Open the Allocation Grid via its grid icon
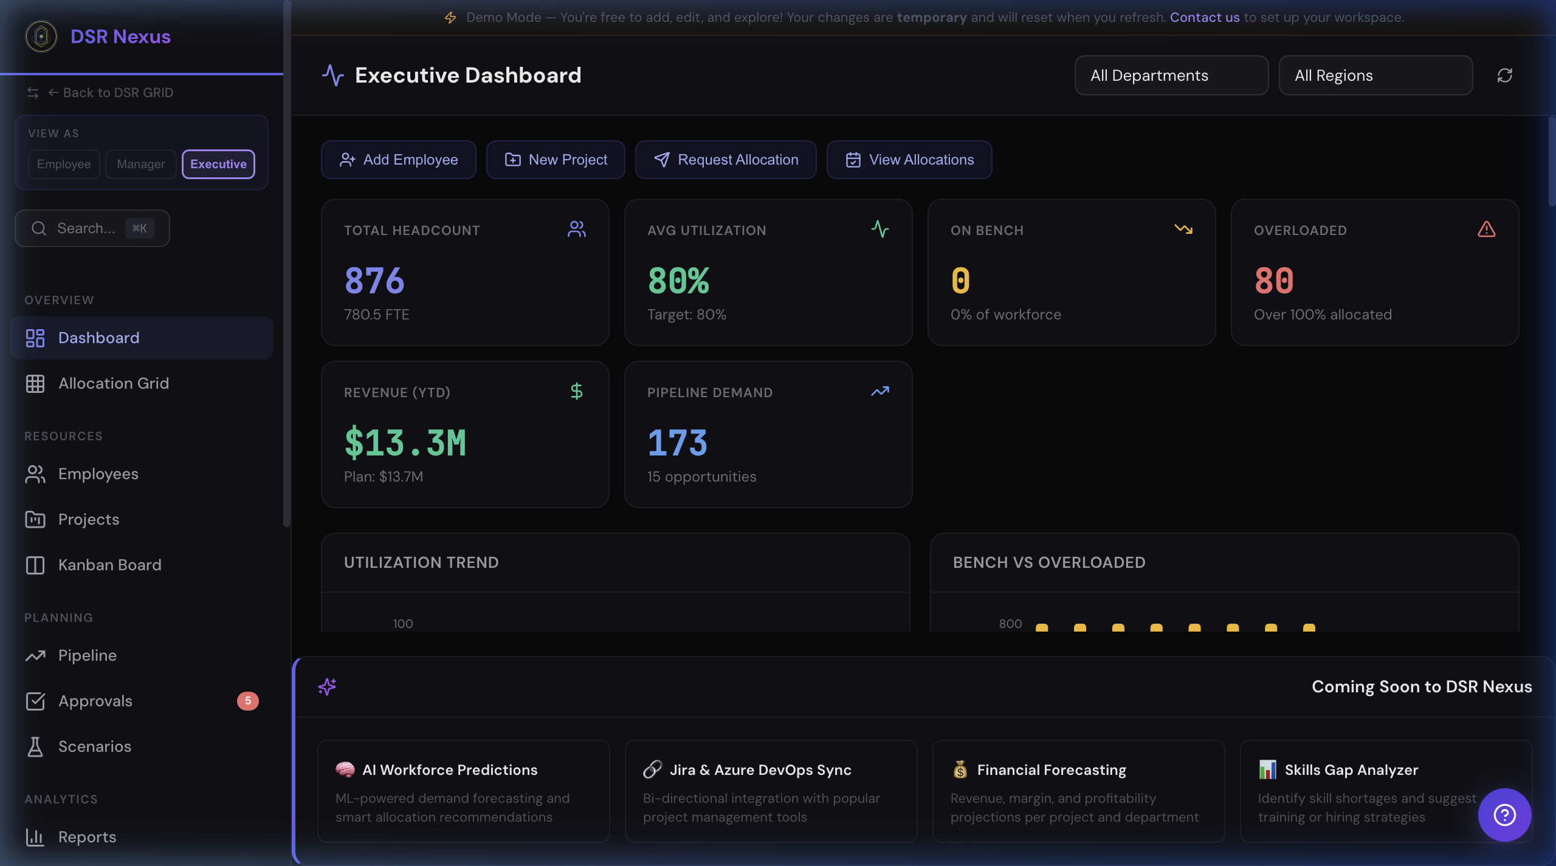The height and width of the screenshot is (866, 1556). 35,383
